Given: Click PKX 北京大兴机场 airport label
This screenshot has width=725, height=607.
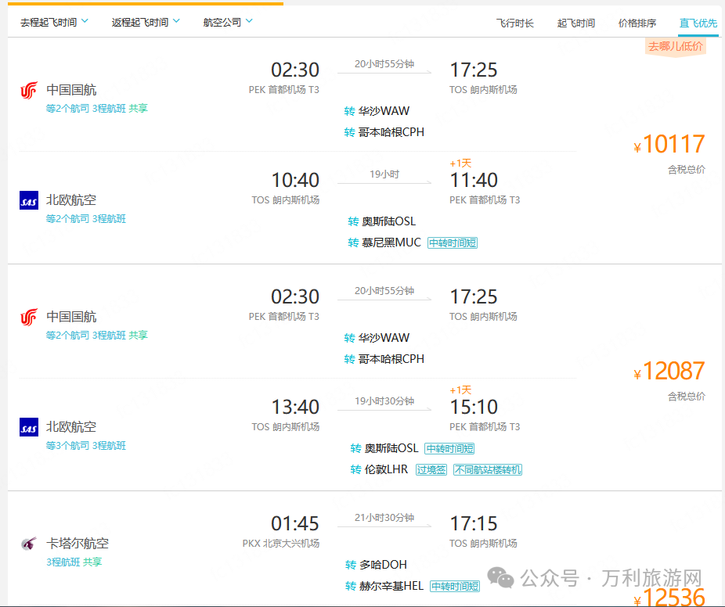Looking at the screenshot, I should [x=281, y=544].
